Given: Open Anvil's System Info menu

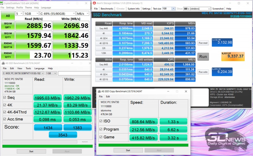Looking at the screenshot, I should tap(133, 9).
